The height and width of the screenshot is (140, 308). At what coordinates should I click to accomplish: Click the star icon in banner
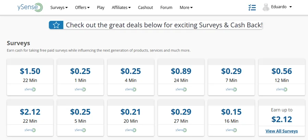(56, 25)
